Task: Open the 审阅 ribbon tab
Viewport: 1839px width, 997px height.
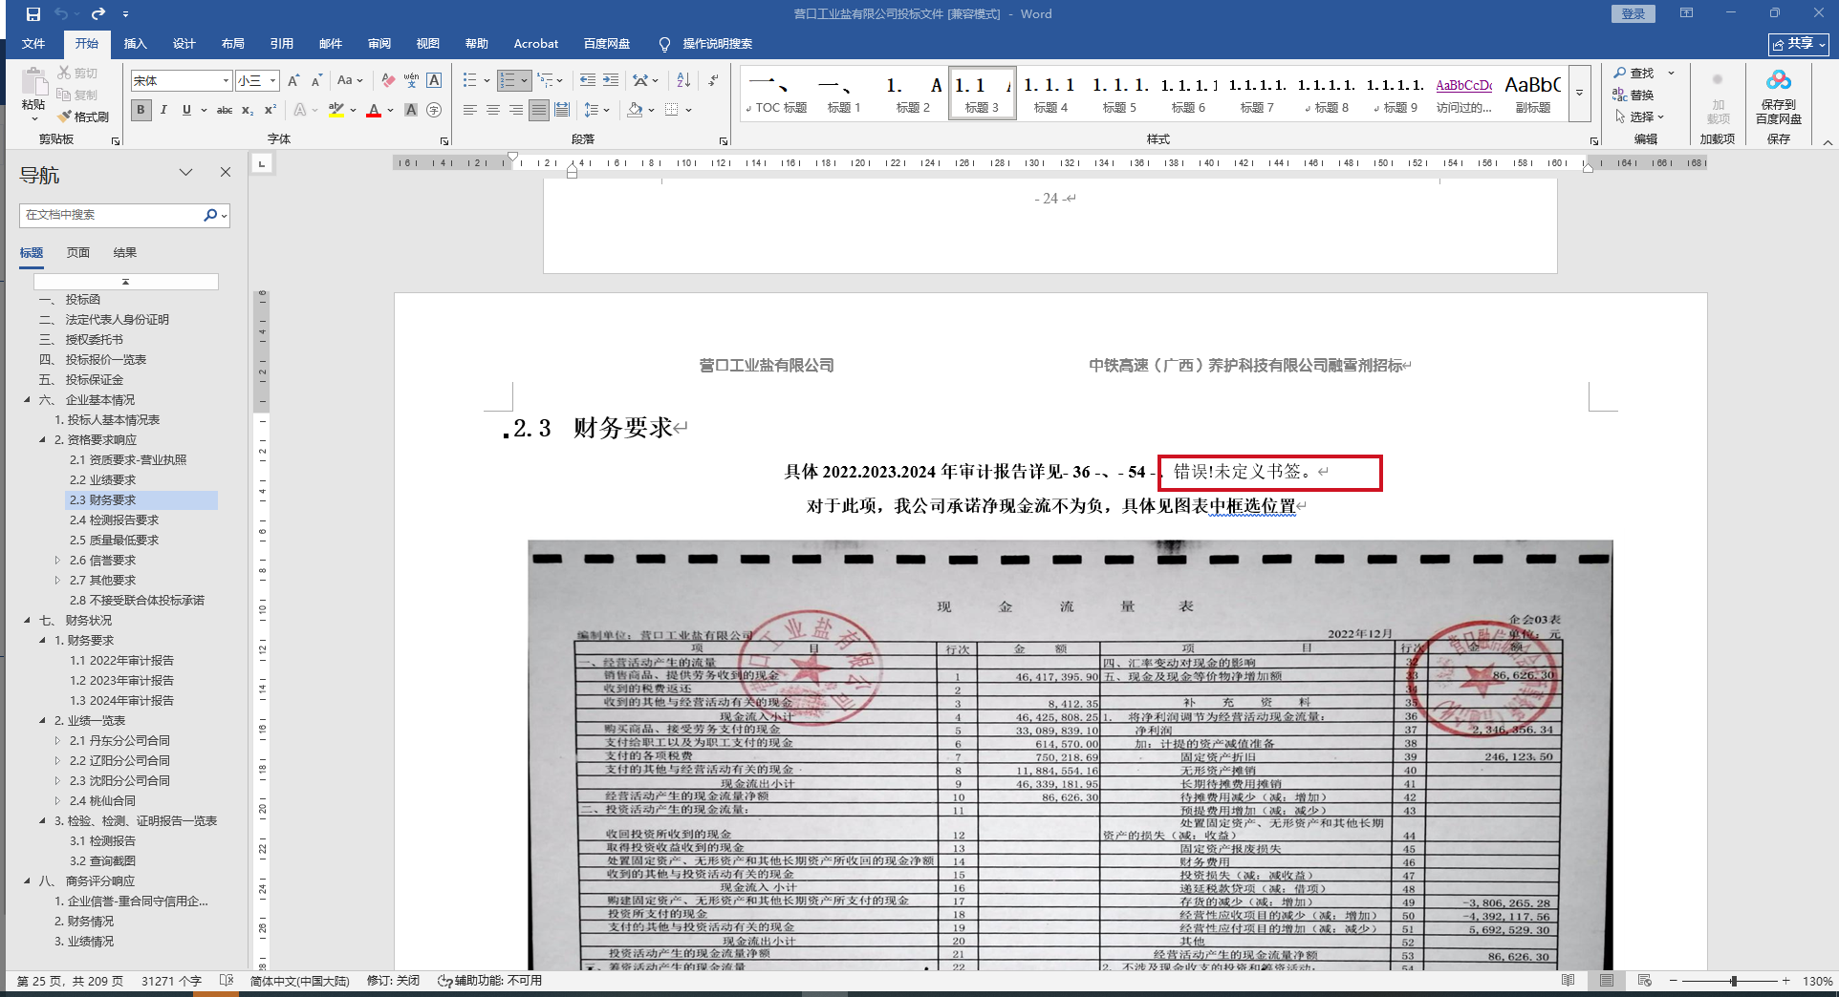Action: click(379, 44)
